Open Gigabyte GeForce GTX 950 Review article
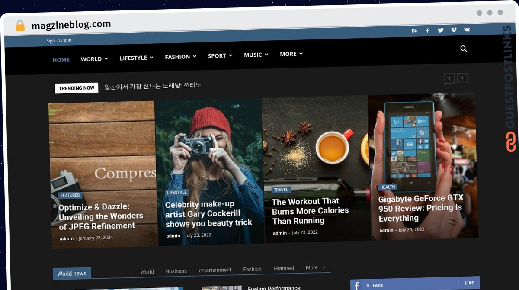 421,208
